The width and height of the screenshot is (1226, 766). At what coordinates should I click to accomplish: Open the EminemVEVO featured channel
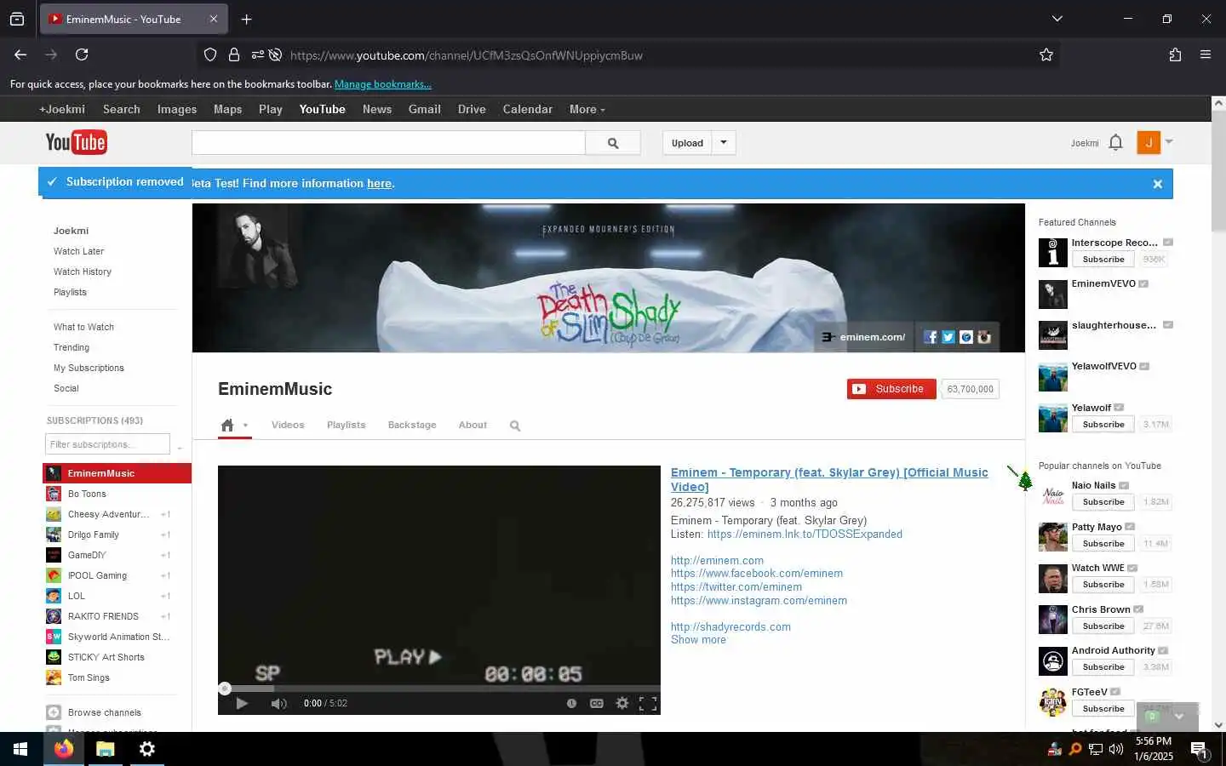[1103, 283]
